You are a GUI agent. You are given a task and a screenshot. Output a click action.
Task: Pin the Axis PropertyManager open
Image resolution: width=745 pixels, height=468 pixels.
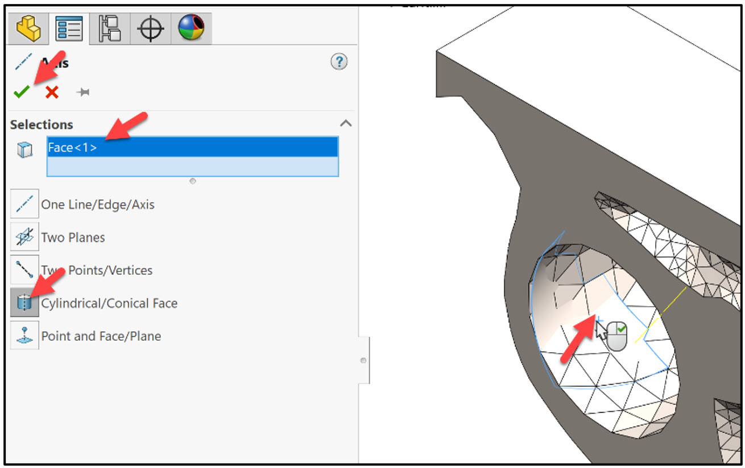click(x=83, y=92)
